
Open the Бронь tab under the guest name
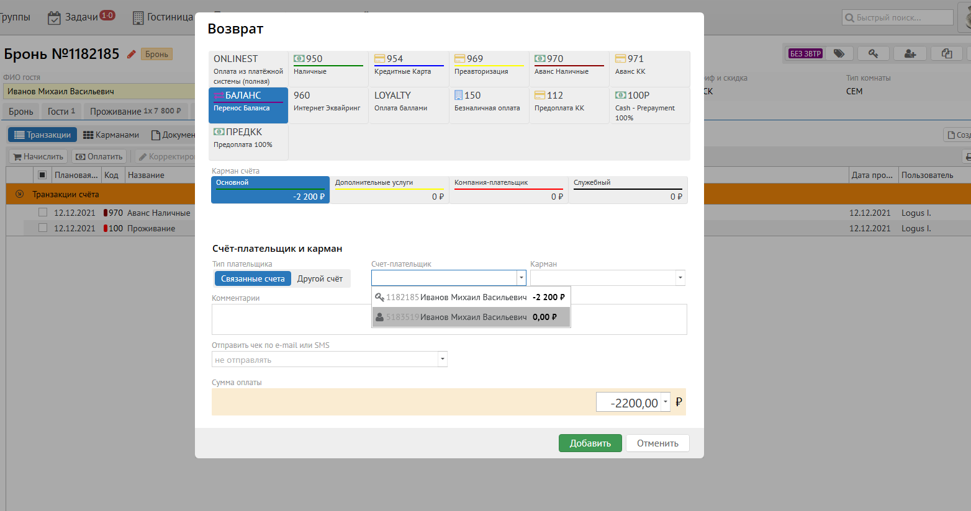pyautogui.click(x=21, y=111)
